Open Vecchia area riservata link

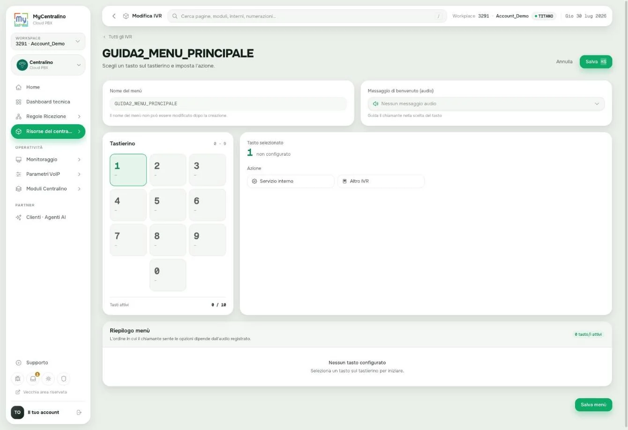point(41,392)
